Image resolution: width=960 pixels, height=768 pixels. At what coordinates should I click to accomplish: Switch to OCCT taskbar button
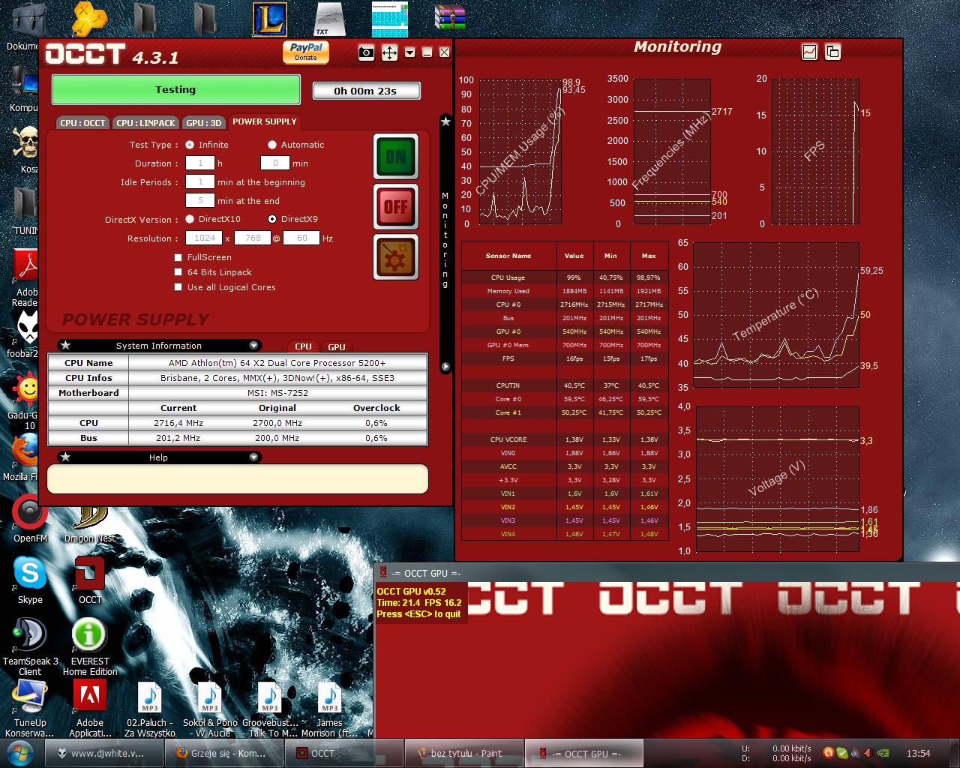344,753
